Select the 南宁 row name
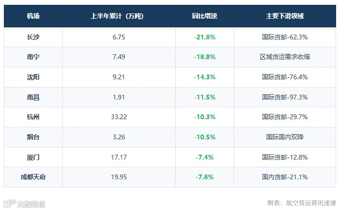 (x=33, y=57)
